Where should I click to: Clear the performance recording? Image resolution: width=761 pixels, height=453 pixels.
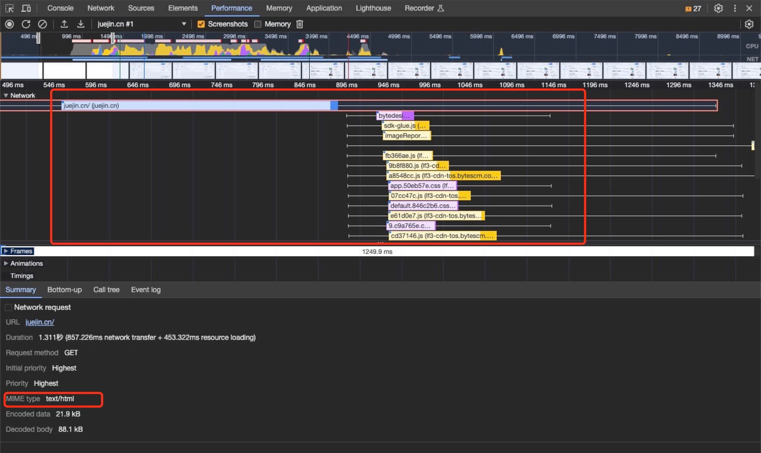pos(42,24)
